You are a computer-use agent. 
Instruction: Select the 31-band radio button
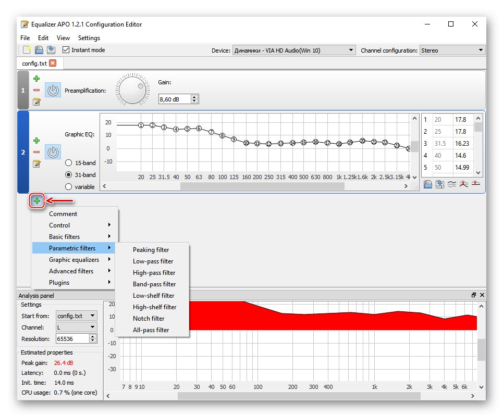pos(68,175)
